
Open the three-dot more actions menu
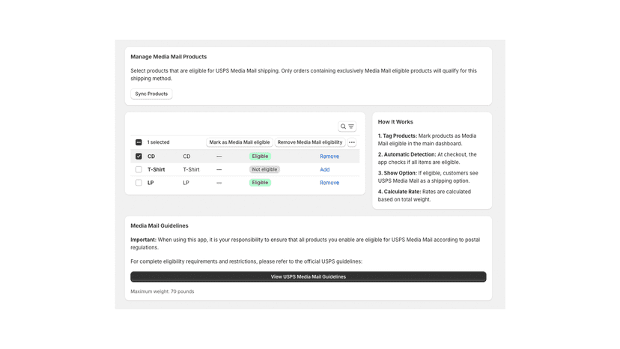click(351, 142)
